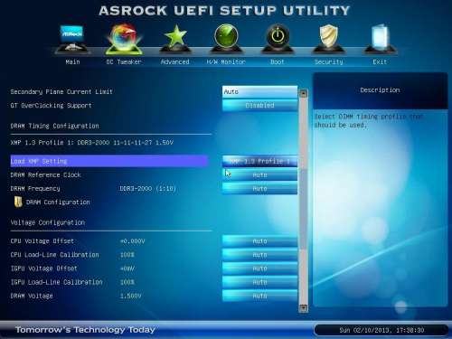452x339 pixels.
Task: Open DRAM Voltage Auto dropdown
Action: coord(259,296)
